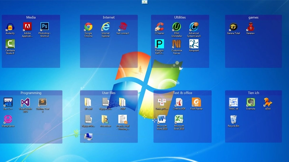Open the OOP folder
The width and height of the screenshot is (289, 162).
click(123, 102)
